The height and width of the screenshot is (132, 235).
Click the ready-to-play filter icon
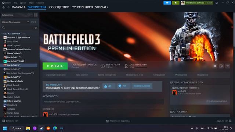coord(36,22)
